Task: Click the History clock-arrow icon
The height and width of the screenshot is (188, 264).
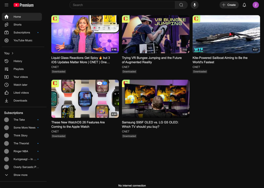Action: pyautogui.click(x=6, y=61)
